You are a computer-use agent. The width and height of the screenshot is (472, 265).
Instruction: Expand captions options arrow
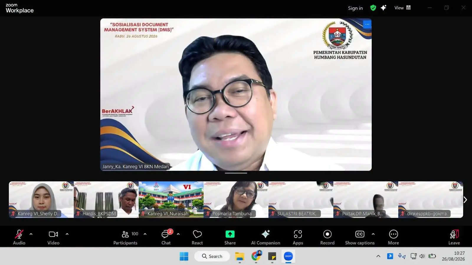(x=373, y=234)
